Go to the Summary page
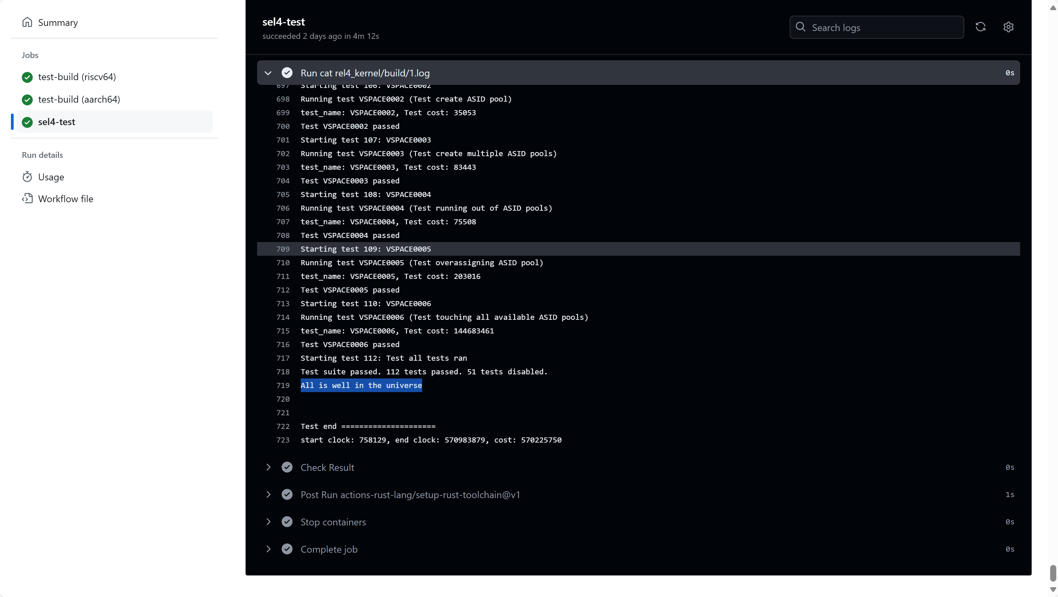 (58, 23)
